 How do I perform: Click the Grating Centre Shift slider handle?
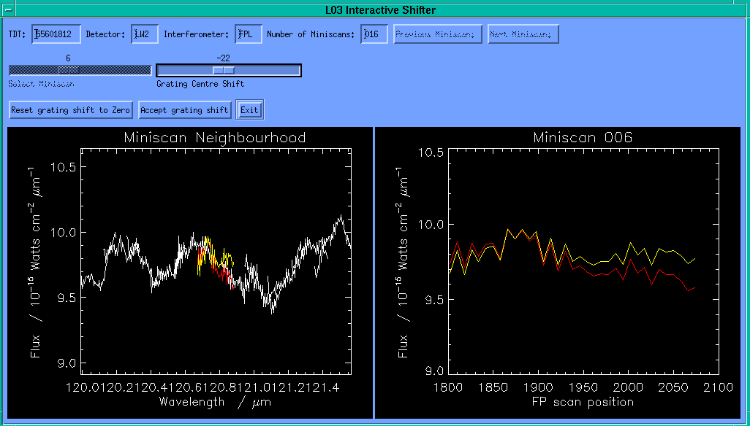tap(223, 70)
